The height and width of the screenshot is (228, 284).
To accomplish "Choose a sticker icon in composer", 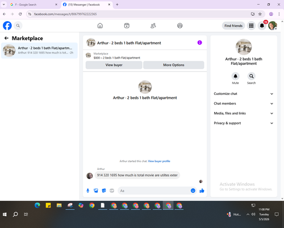I will point(104,190).
